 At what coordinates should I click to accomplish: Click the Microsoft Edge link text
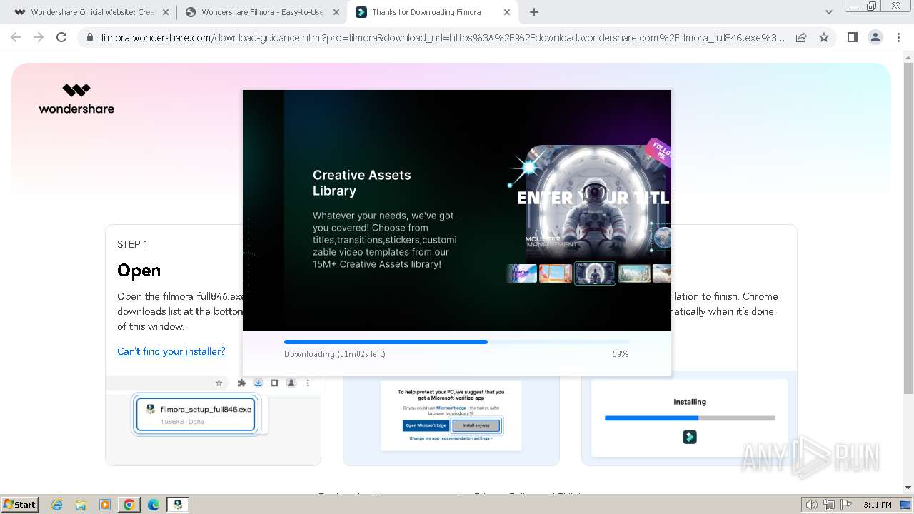pyautogui.click(x=451, y=408)
